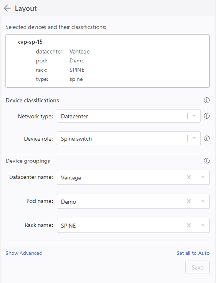Image resolution: width=216 pixels, height=283 pixels.
Task: Expand the Device role dropdown arrow
Action: pos(194,138)
